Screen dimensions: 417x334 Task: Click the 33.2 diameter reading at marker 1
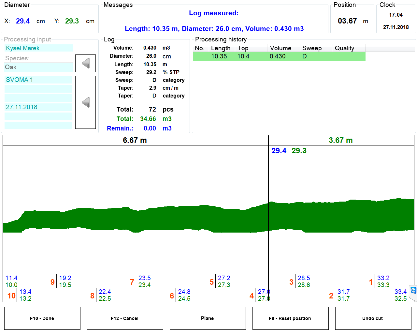click(383, 278)
